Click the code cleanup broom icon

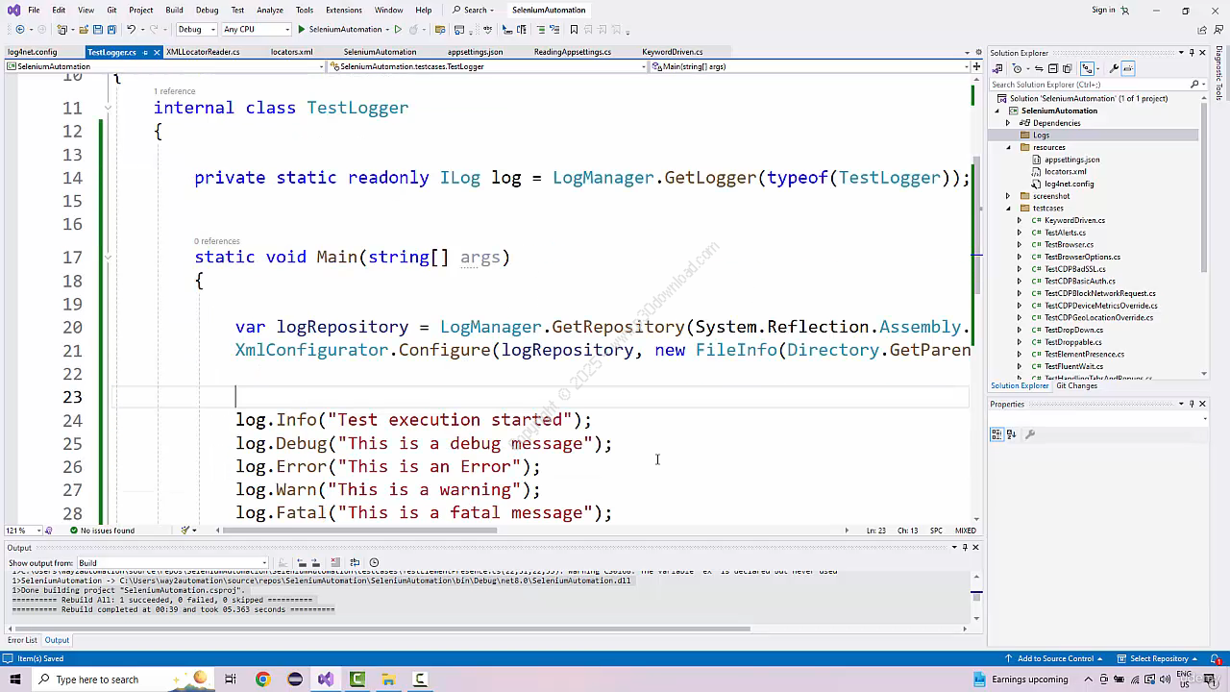pyautogui.click(x=186, y=531)
